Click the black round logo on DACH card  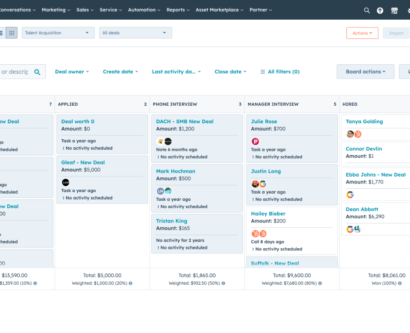(x=168, y=141)
